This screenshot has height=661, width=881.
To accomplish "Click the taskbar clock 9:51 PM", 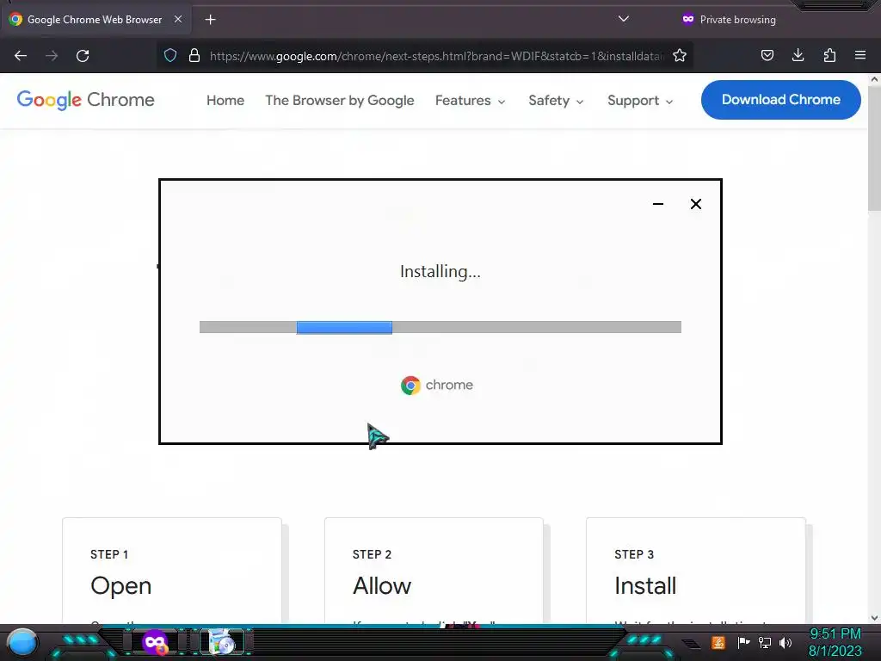I will tap(835, 633).
